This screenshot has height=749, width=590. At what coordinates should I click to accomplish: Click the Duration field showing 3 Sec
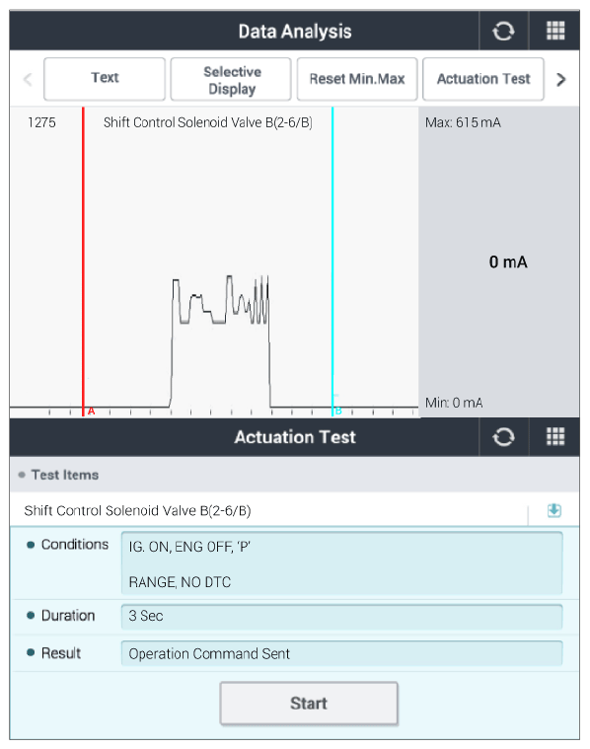341,616
